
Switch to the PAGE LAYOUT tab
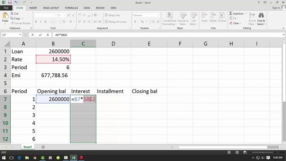[x=51, y=8]
